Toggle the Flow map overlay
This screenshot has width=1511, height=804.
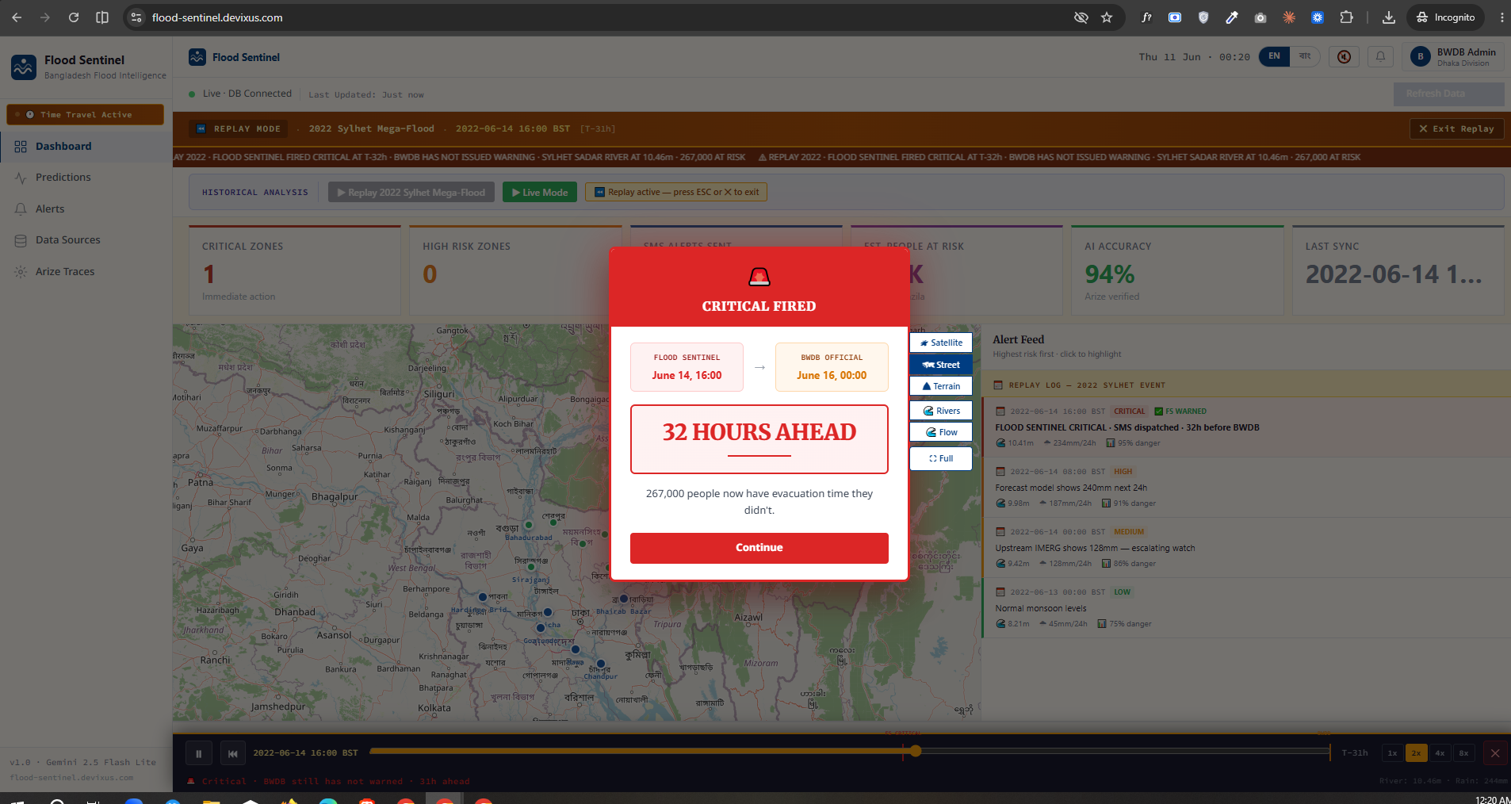tap(941, 432)
